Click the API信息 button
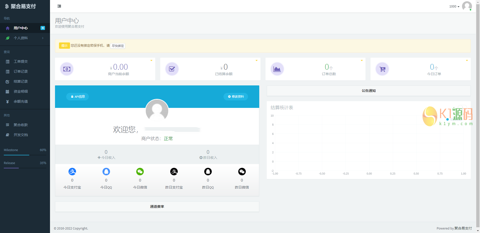Screen dimensions: 480x233 pyautogui.click(x=77, y=97)
